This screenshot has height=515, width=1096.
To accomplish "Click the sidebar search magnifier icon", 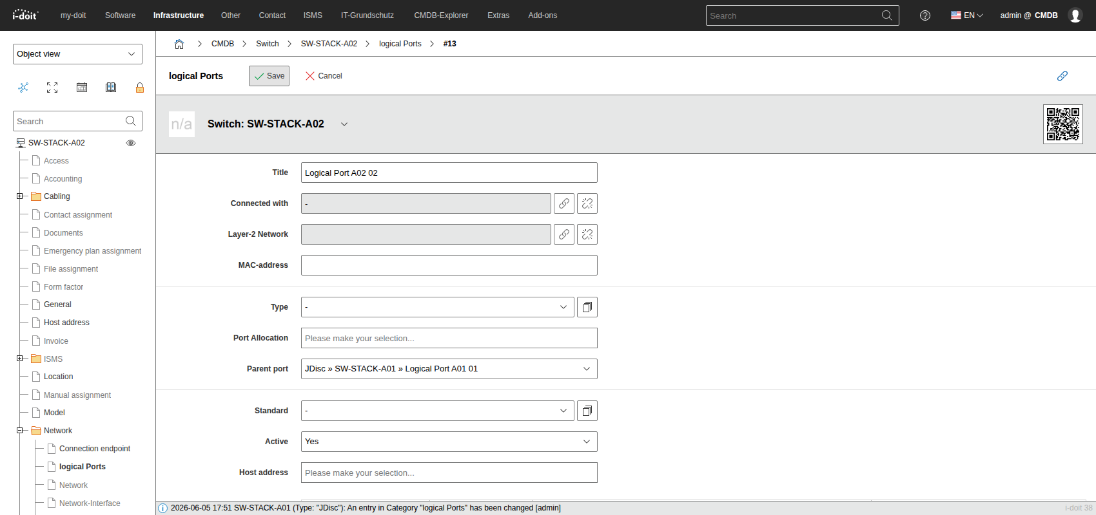I will (x=131, y=121).
